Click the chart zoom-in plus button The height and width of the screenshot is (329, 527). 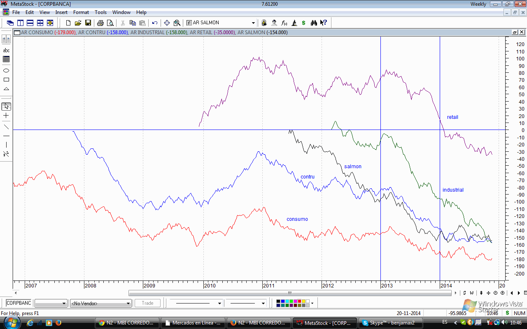coord(502,293)
